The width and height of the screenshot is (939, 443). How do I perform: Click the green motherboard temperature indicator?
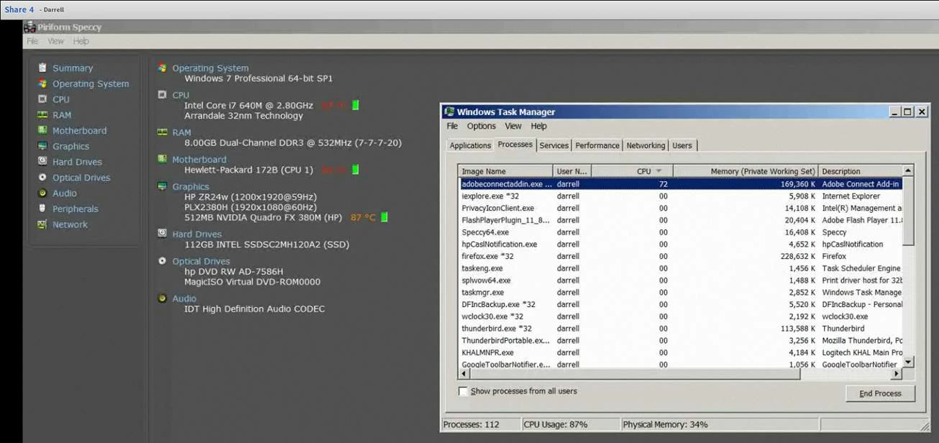[x=355, y=170]
